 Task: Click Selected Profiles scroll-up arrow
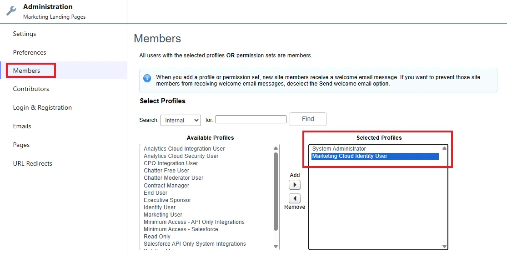coord(444,148)
